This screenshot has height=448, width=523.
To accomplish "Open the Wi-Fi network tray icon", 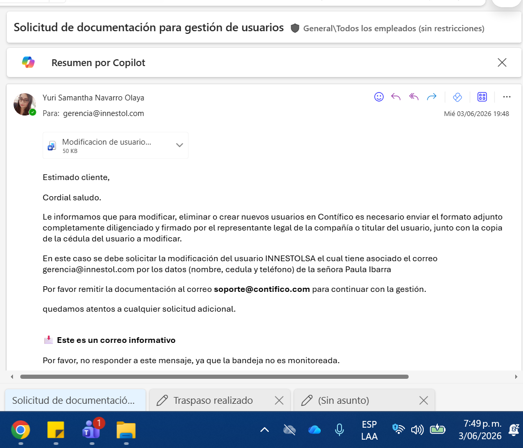I will (x=398, y=429).
